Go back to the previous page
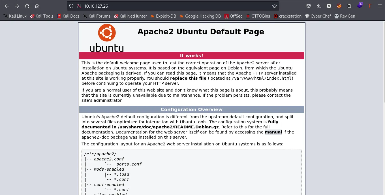The height and width of the screenshot is (195, 385). (x=7, y=6)
